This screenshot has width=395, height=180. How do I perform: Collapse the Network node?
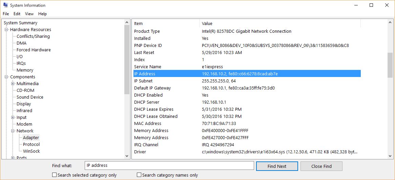13,131
